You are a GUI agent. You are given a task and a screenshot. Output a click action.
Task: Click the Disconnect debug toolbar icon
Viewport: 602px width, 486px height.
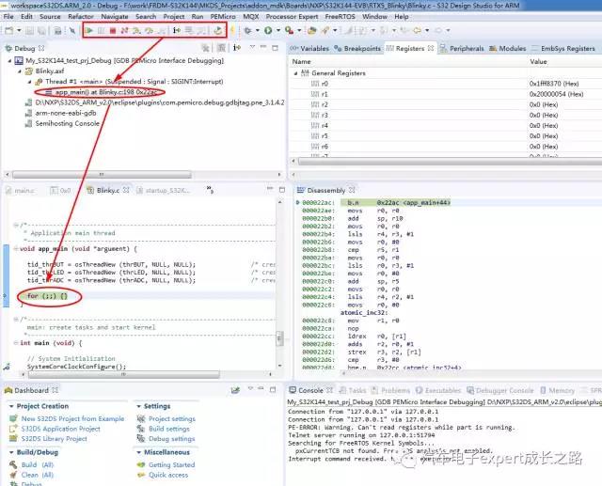click(124, 30)
